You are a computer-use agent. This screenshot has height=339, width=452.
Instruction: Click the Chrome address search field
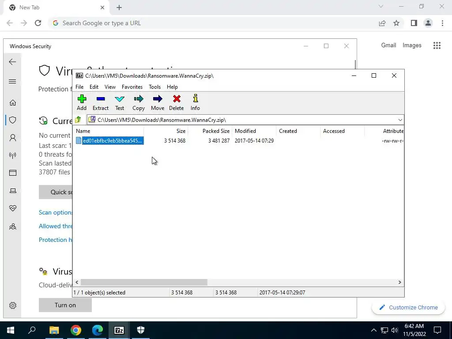coord(213,23)
